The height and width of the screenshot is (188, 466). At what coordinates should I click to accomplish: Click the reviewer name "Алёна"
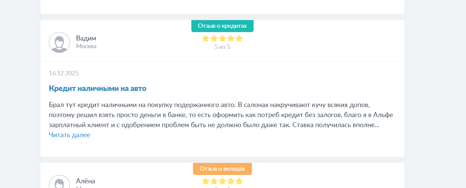86,181
